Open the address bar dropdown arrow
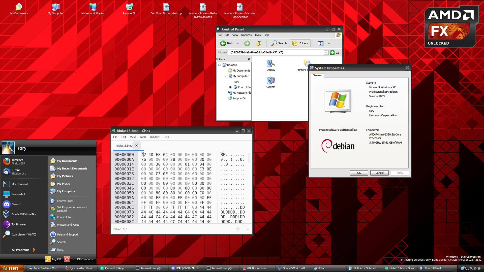 point(326,52)
